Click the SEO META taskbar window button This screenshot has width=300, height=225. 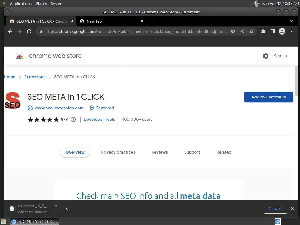point(35,221)
